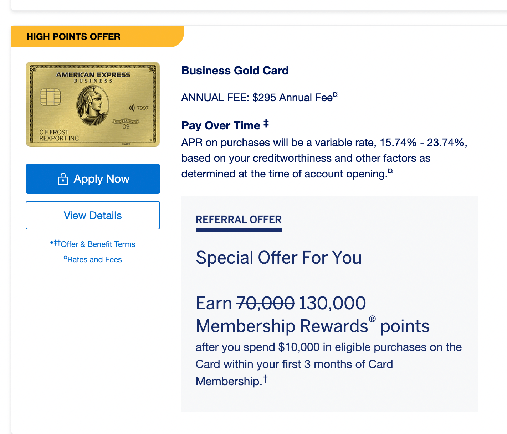Select the Apply Now button
The height and width of the screenshot is (434, 507).
click(93, 179)
